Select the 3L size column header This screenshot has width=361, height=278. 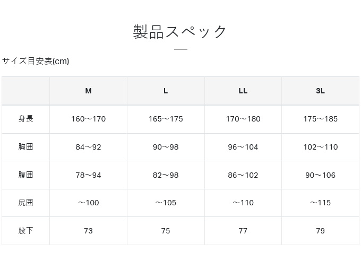(320, 91)
